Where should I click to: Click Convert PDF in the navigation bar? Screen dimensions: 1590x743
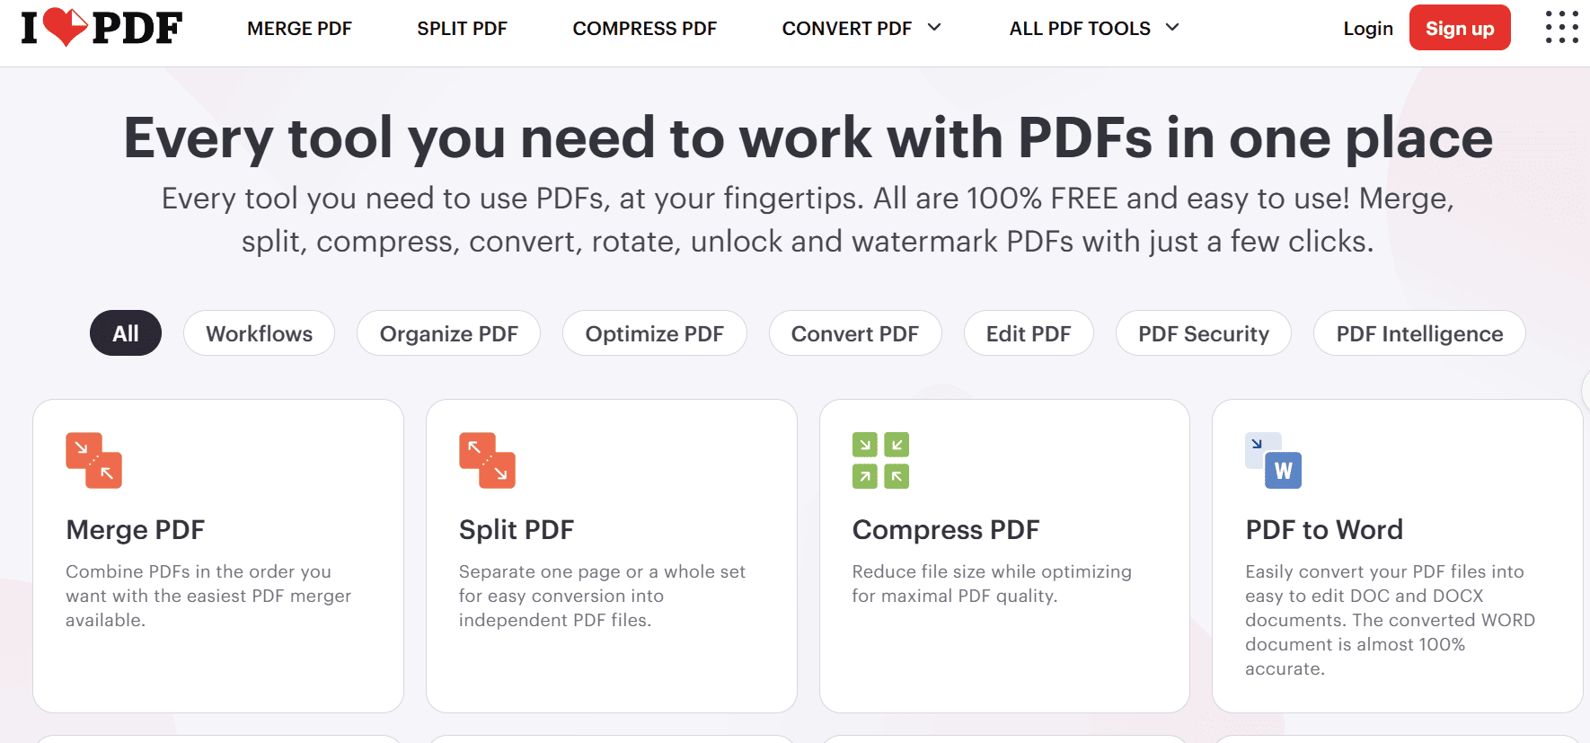tap(846, 29)
